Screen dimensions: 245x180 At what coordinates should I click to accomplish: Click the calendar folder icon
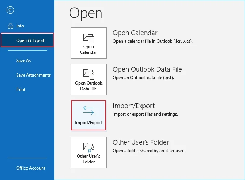(89, 38)
